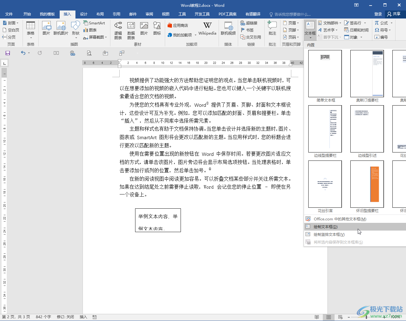This screenshot has height=321, width=406.
Task: Open the 开发工具 developer tab
Action: [202, 14]
